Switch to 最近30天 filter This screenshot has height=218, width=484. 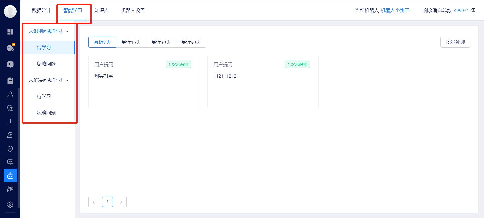click(161, 42)
